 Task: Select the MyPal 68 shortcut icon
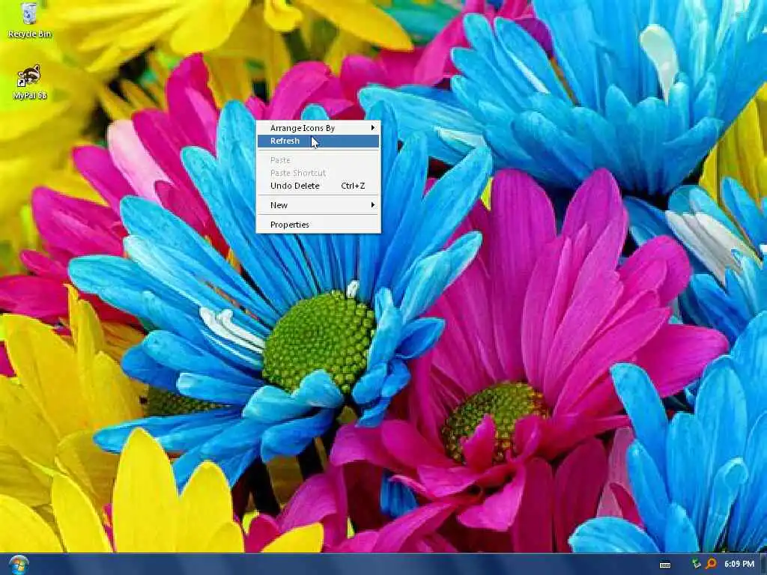pos(29,82)
